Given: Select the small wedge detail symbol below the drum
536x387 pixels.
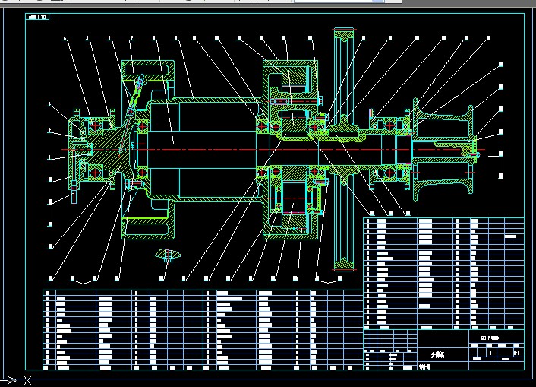Looking at the screenshot, I should 166,254.
